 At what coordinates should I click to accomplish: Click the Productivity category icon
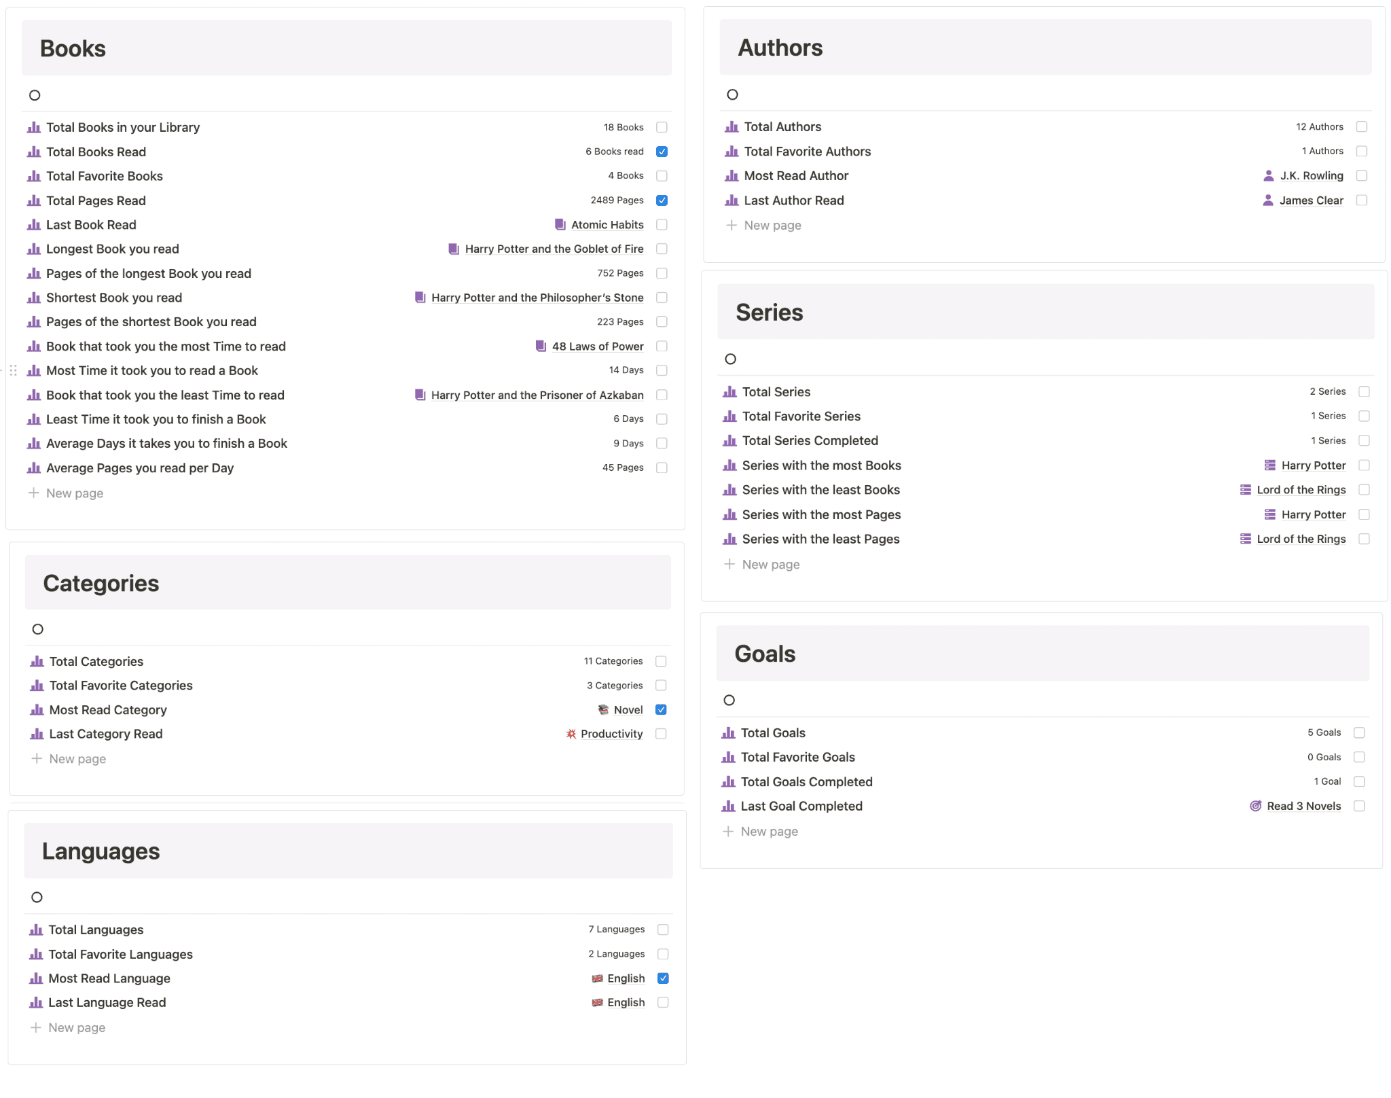click(x=571, y=734)
